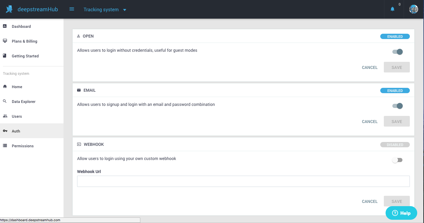
Task: Open the user avatar profile menu
Action: 413,9
